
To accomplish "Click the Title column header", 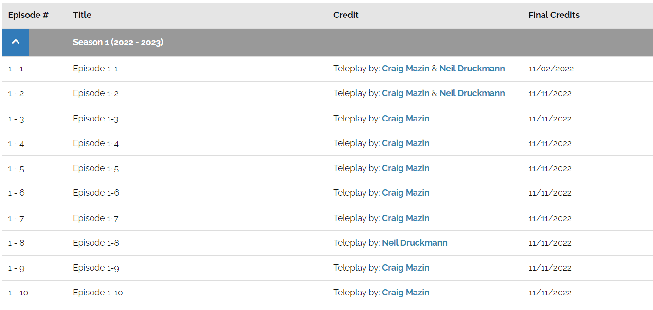I will pos(82,15).
